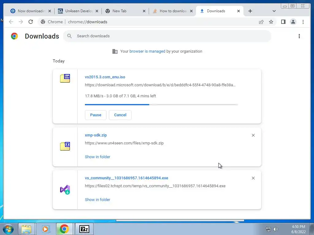
Task: Close the How to download tab
Action: (x=191, y=11)
